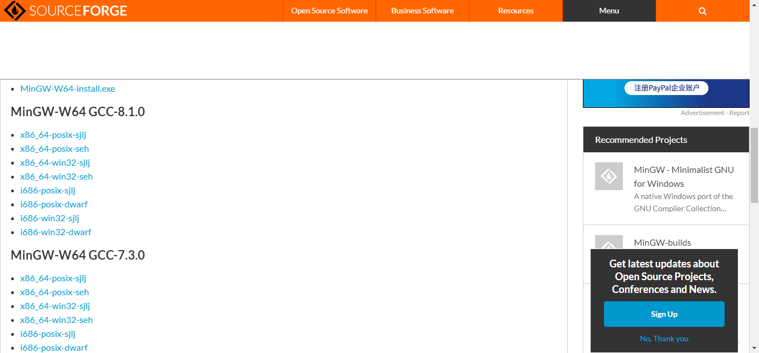Select the MinGW-W64 GCC-7.3.0 heading
The image size is (759, 353).
point(78,255)
